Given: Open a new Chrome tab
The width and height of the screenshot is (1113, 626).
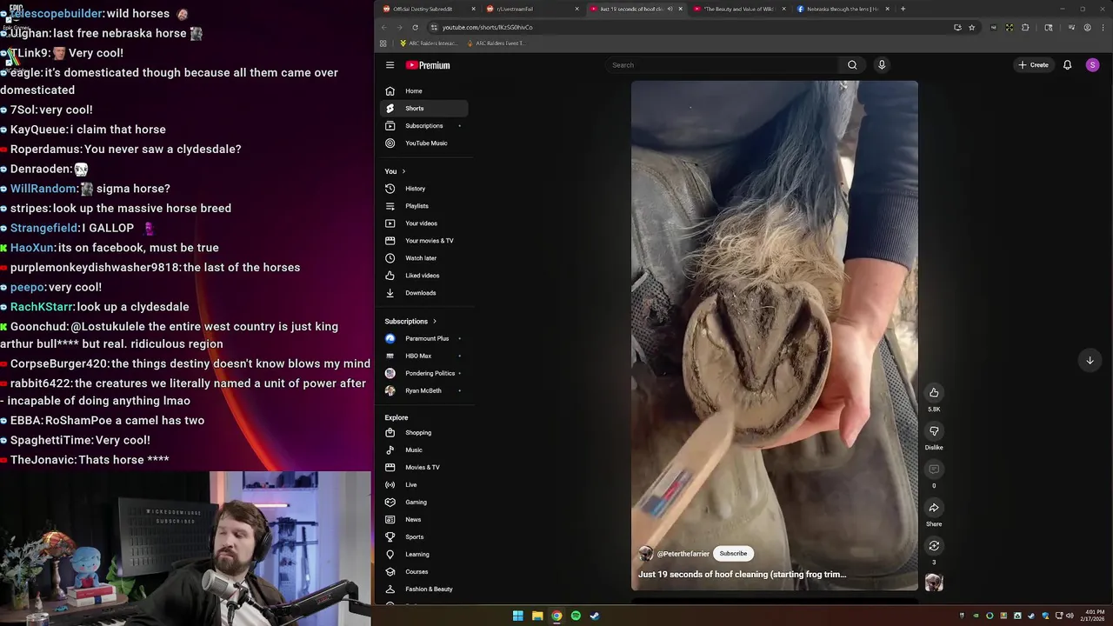Looking at the screenshot, I should (903, 9).
